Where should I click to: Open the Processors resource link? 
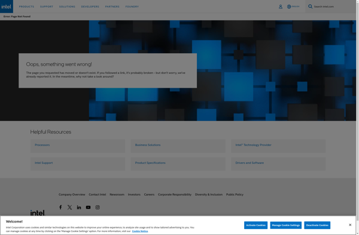click(x=42, y=145)
